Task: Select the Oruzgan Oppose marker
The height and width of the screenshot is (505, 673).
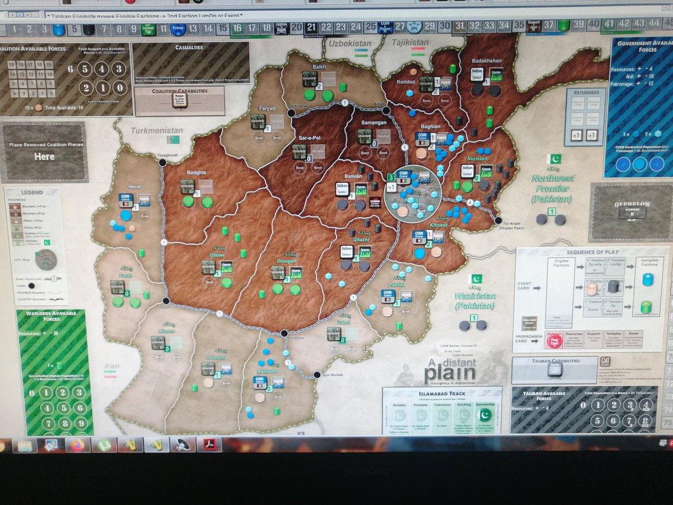Action: (296, 273)
